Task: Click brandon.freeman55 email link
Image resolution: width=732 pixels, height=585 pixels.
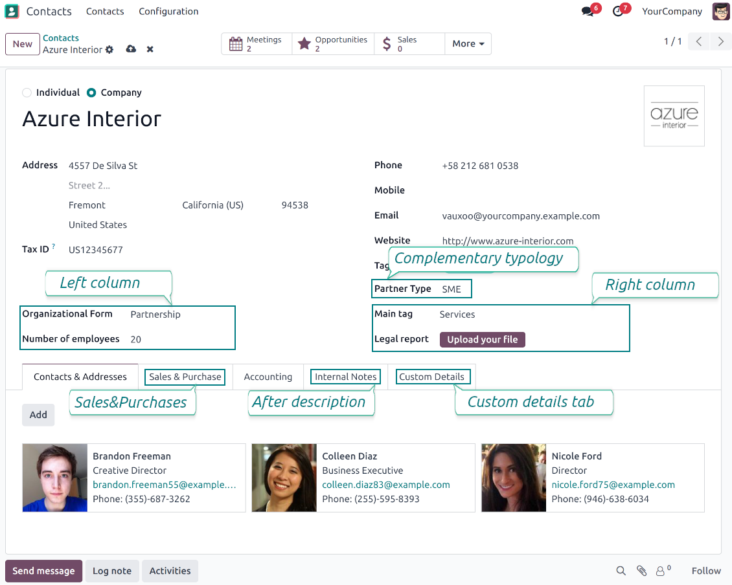Action: click(x=165, y=485)
